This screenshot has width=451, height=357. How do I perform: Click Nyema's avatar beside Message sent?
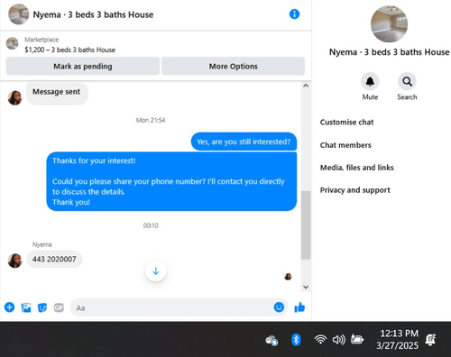[14, 98]
